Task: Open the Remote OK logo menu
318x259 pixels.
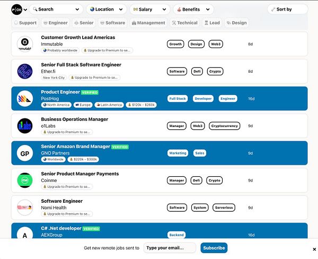Action: point(16,10)
